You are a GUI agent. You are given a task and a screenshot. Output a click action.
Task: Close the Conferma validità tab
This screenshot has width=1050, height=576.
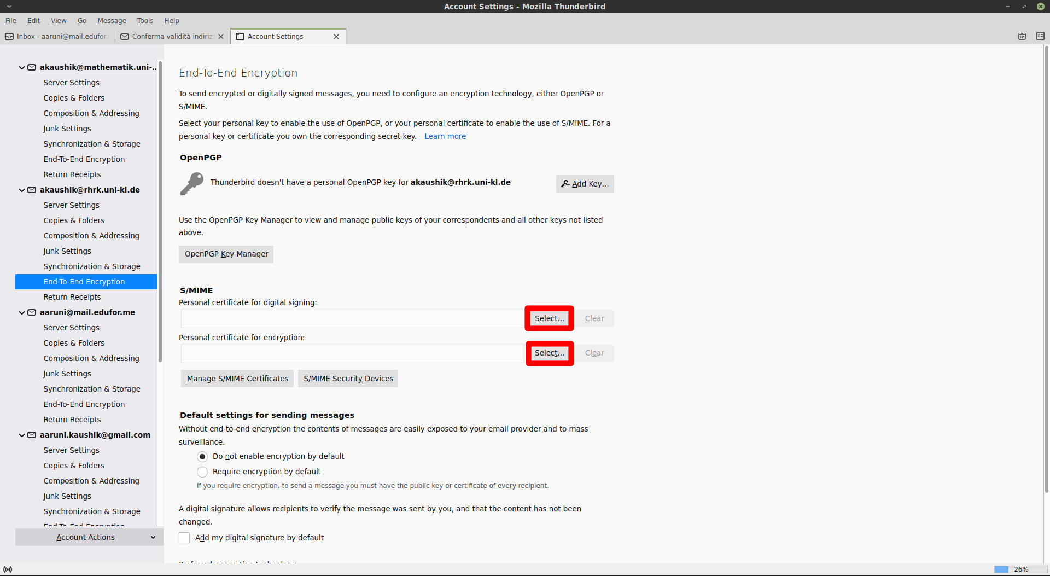[x=221, y=37]
